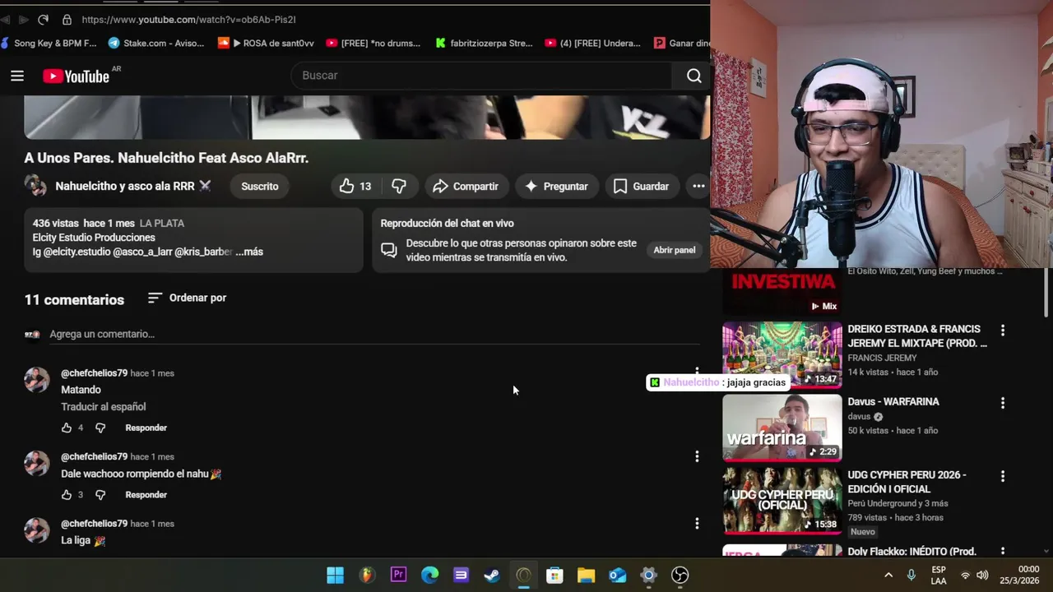The image size is (1053, 592).
Task: Focus the Agrega un comentario field
Action: pyautogui.click(x=374, y=334)
